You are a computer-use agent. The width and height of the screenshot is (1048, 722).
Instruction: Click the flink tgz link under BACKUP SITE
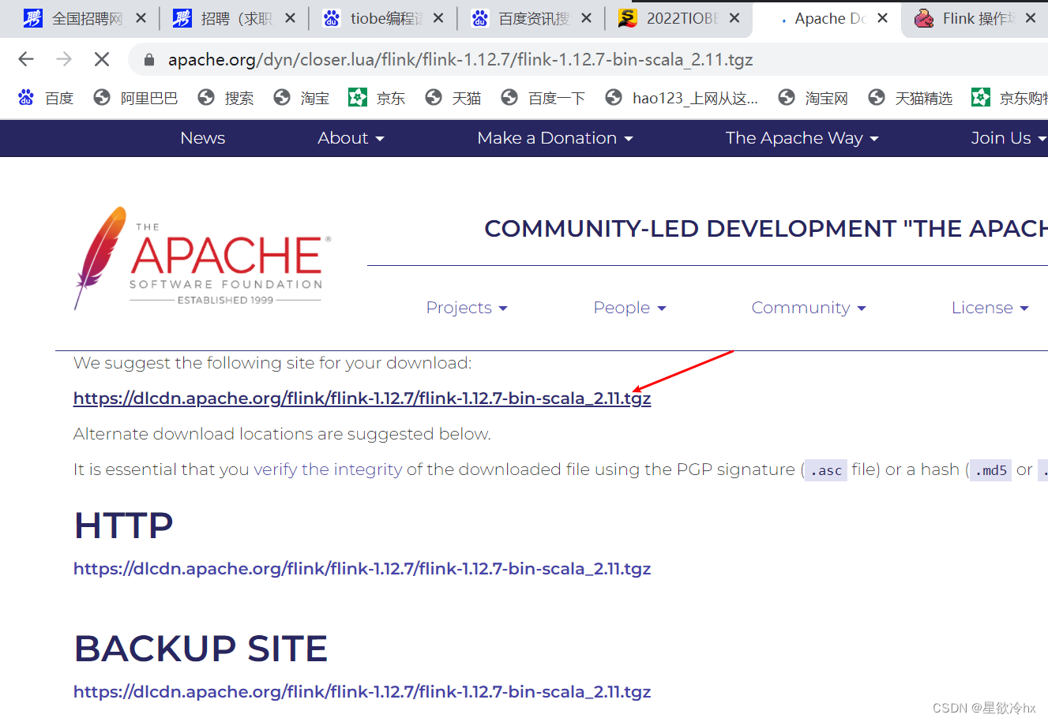tap(362, 692)
